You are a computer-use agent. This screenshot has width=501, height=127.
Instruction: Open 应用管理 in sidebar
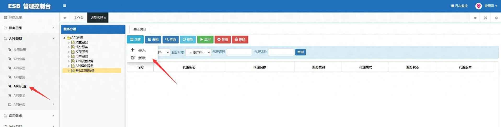coord(20,50)
